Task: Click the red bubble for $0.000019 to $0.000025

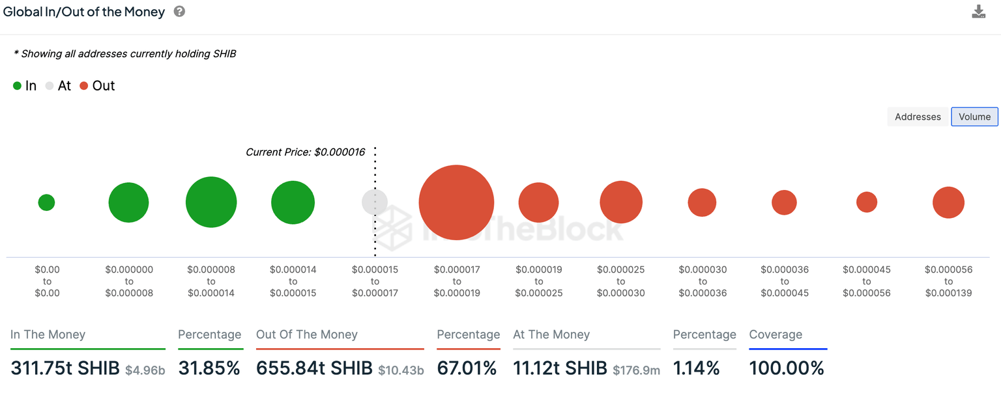Action: click(538, 202)
